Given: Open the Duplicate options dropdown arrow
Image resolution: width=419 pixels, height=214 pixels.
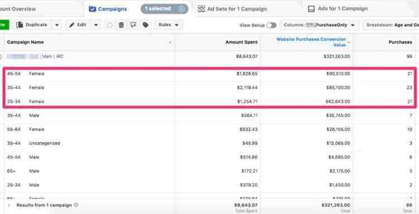Looking at the screenshot, I should (x=57, y=25).
